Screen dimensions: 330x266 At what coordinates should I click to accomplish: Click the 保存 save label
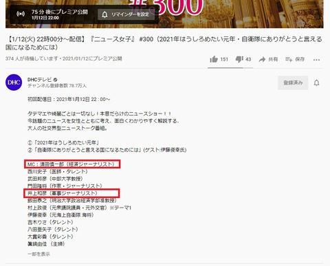[x=300, y=59]
